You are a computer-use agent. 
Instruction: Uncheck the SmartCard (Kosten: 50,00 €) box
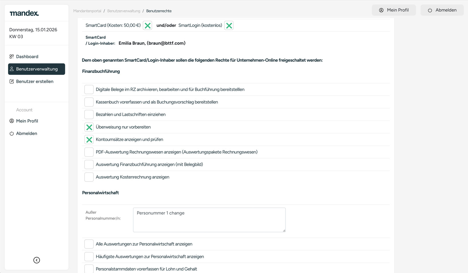(148, 26)
